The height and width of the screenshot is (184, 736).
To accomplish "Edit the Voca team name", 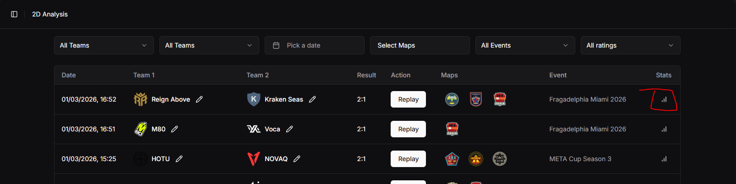I will [x=289, y=129].
